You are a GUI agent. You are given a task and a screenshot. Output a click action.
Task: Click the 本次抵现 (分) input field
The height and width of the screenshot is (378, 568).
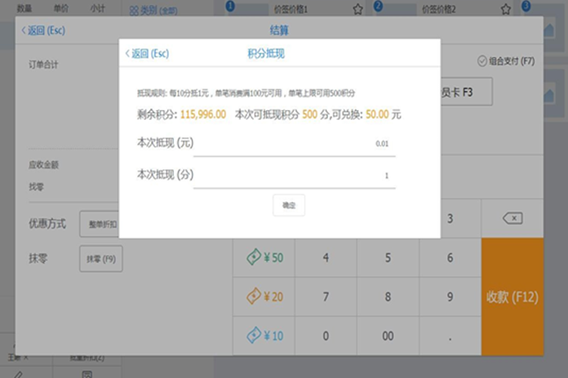click(x=294, y=175)
